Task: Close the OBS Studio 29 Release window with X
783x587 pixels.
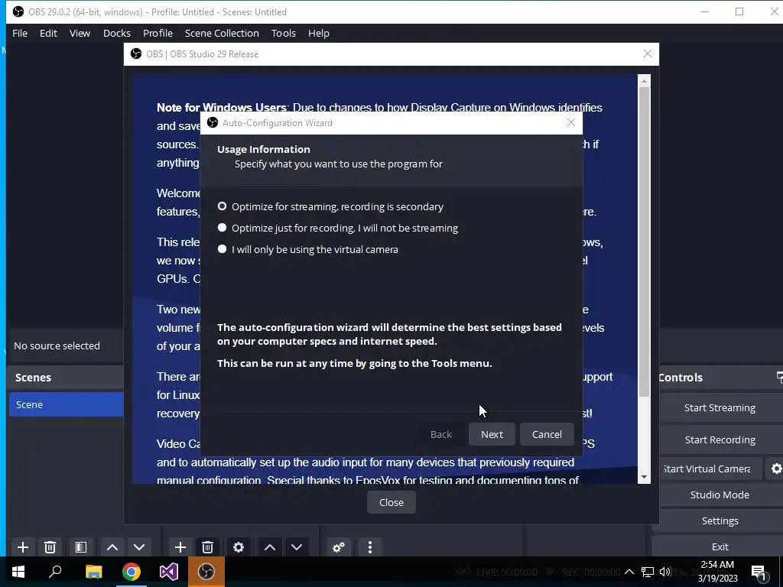Action: [x=647, y=54]
